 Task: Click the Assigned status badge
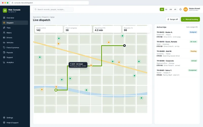point(193,32)
